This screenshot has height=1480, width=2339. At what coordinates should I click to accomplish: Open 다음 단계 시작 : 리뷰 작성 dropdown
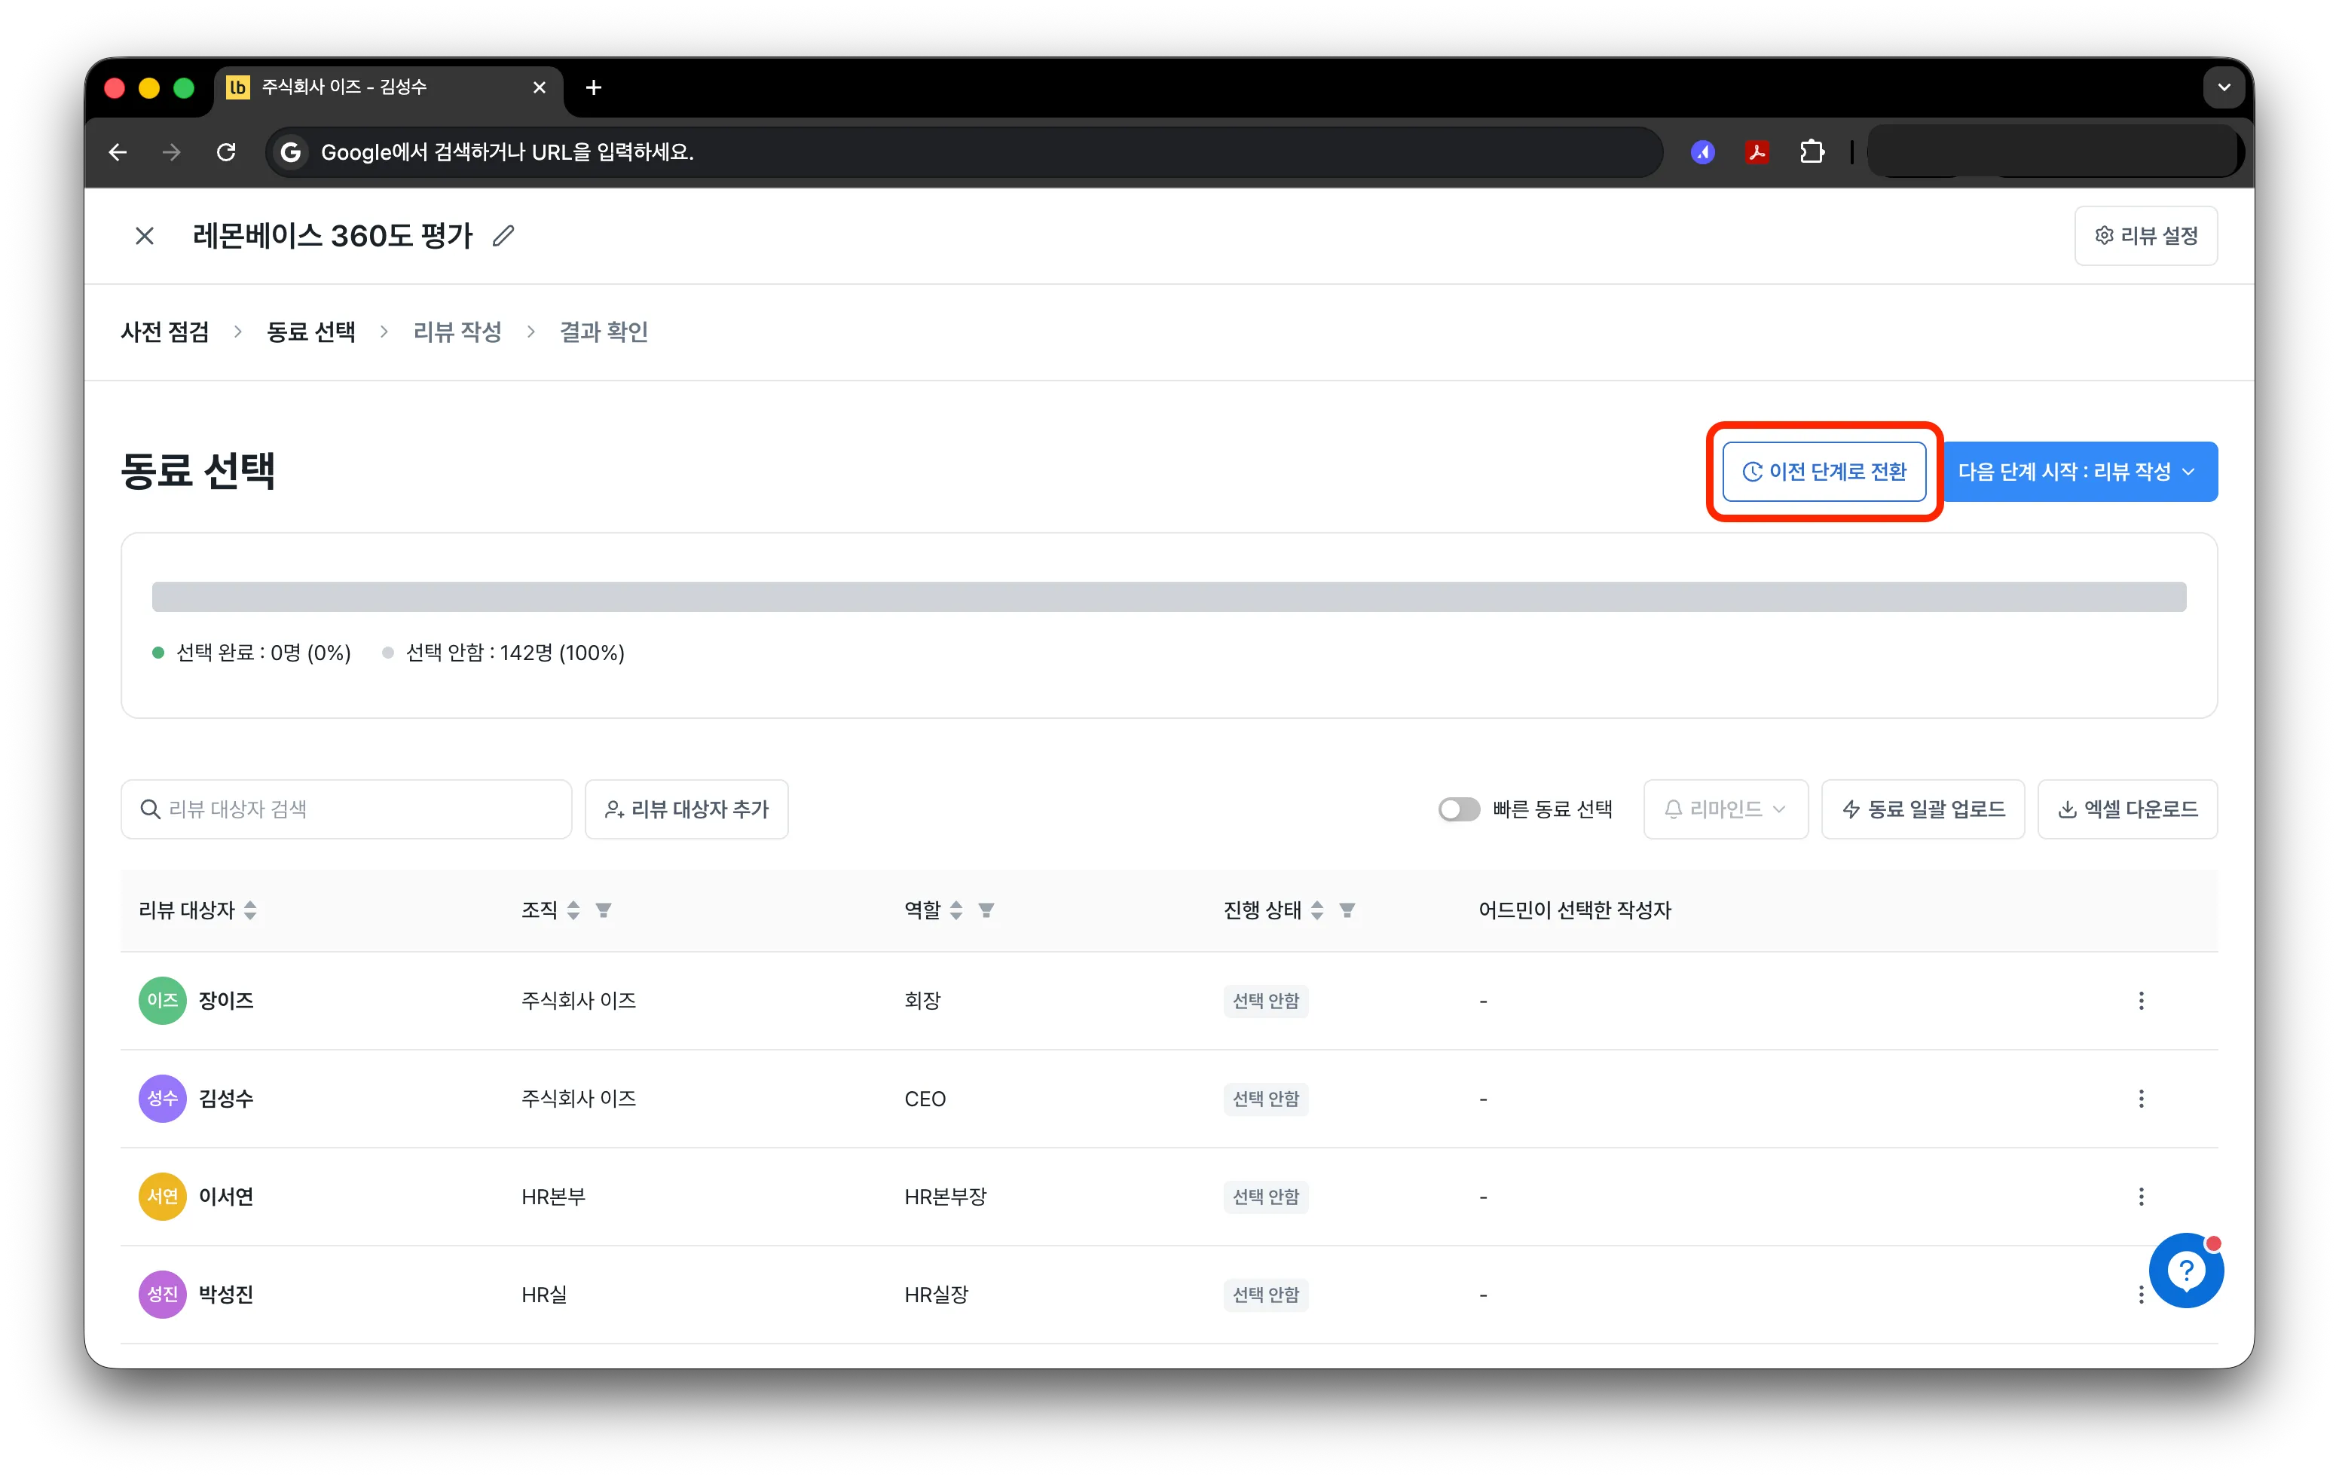pyautogui.click(x=2079, y=472)
